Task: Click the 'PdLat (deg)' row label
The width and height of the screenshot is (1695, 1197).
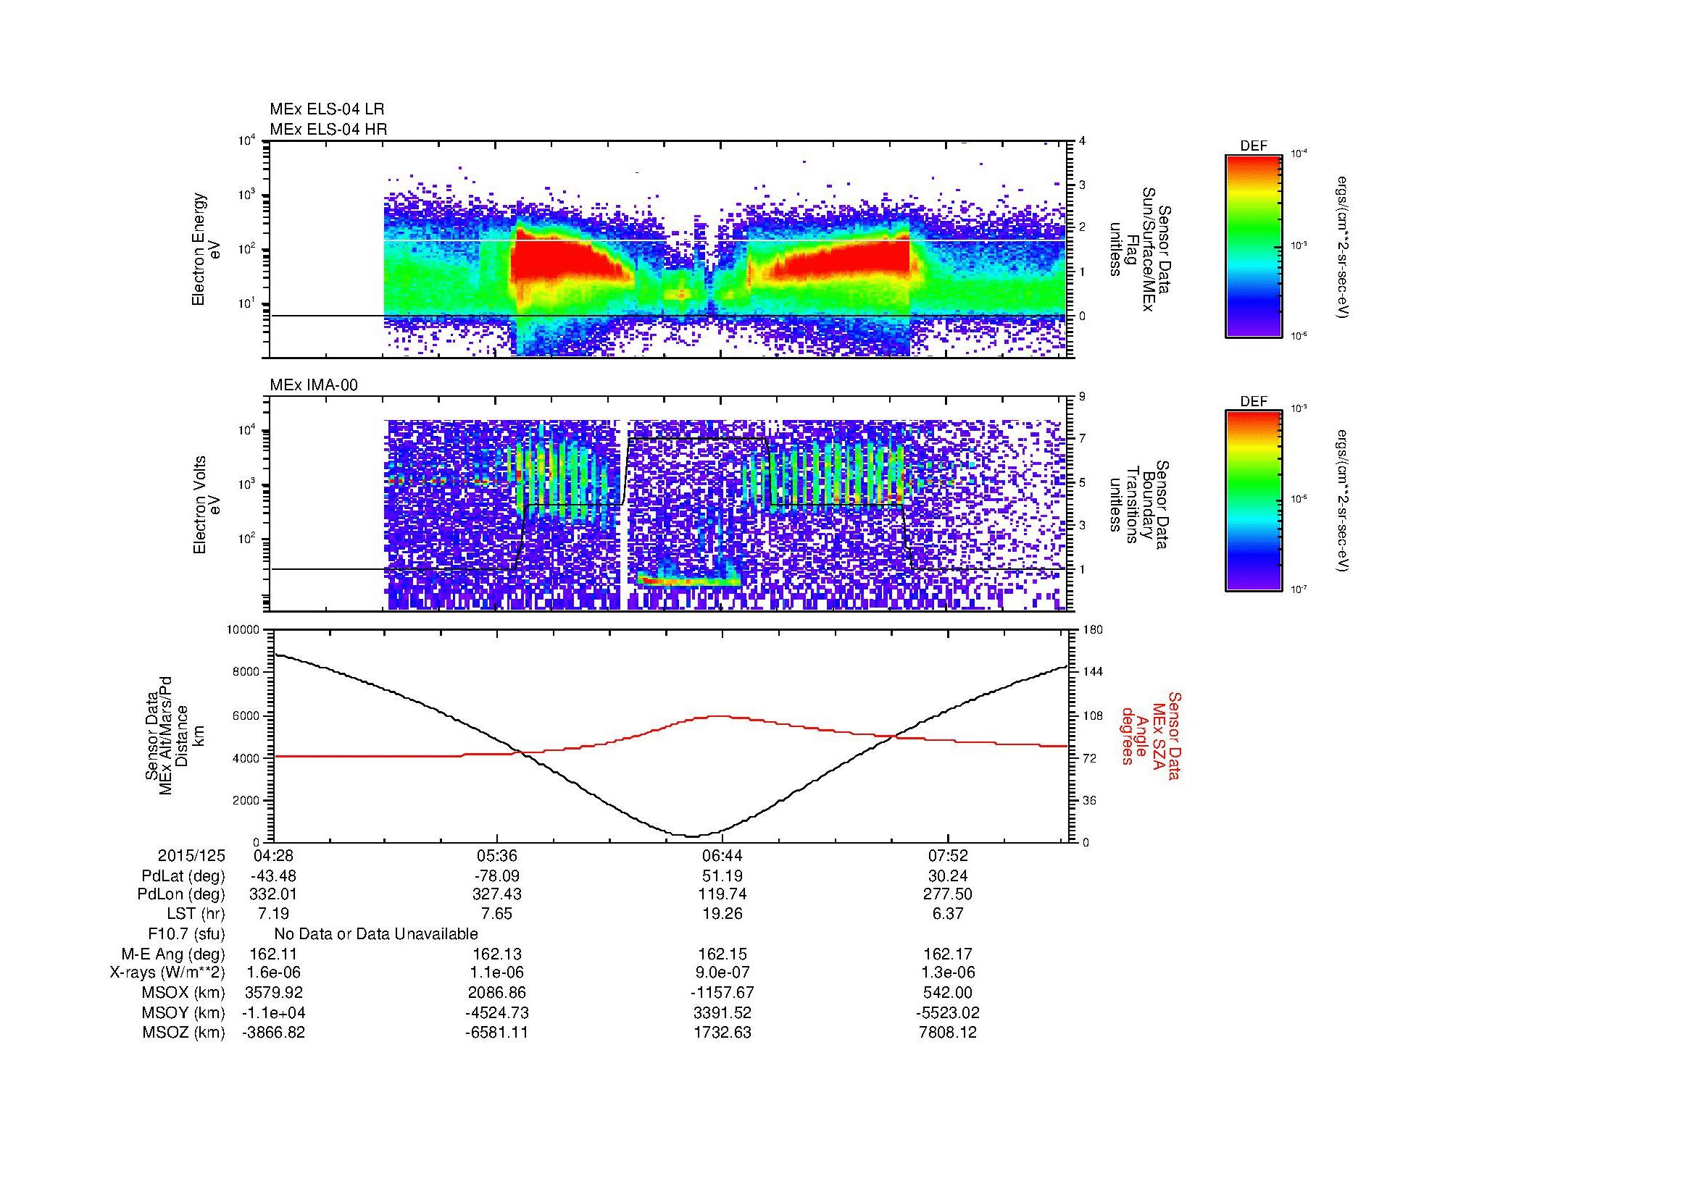Action: click(x=183, y=876)
